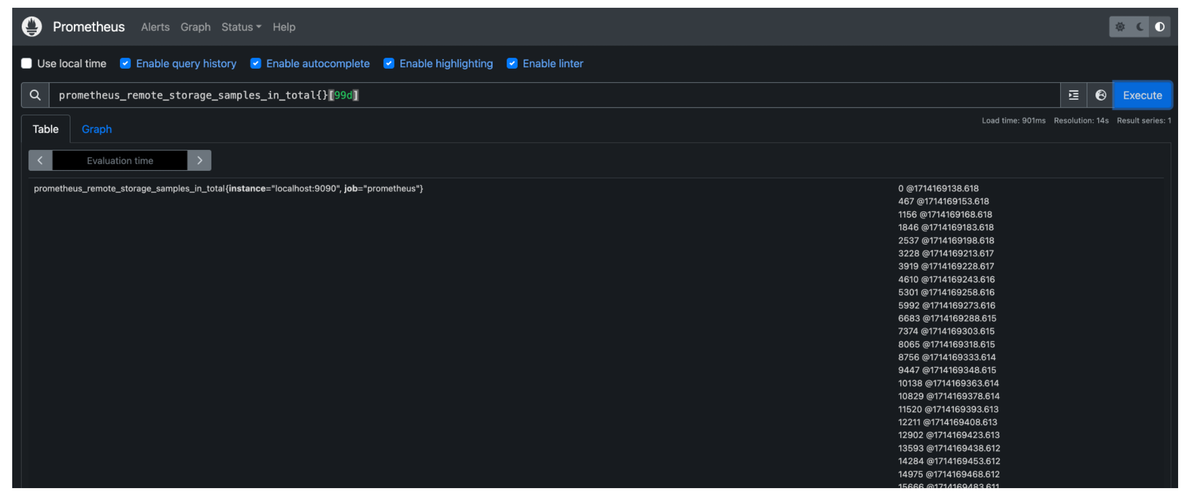Click sample 5301 @1714169258.616
Image resolution: width=1187 pixels, height=497 pixels.
947,292
